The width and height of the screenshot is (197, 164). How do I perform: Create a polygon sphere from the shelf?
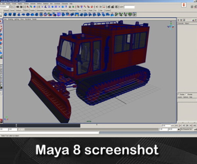[5, 14]
